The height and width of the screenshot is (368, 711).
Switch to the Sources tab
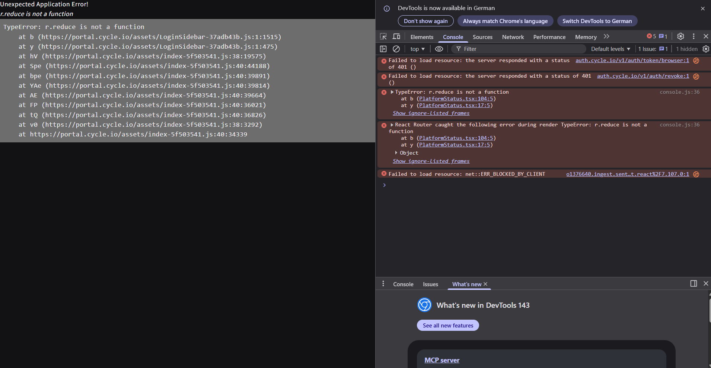(x=482, y=37)
